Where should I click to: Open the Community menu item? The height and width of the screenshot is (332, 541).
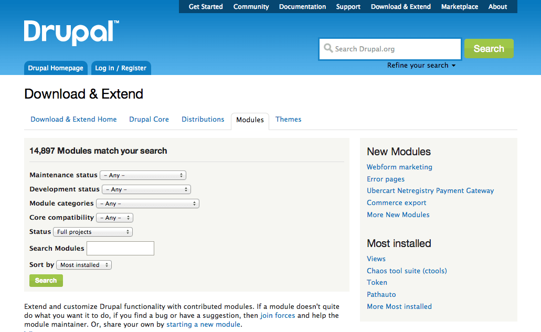[x=251, y=6]
